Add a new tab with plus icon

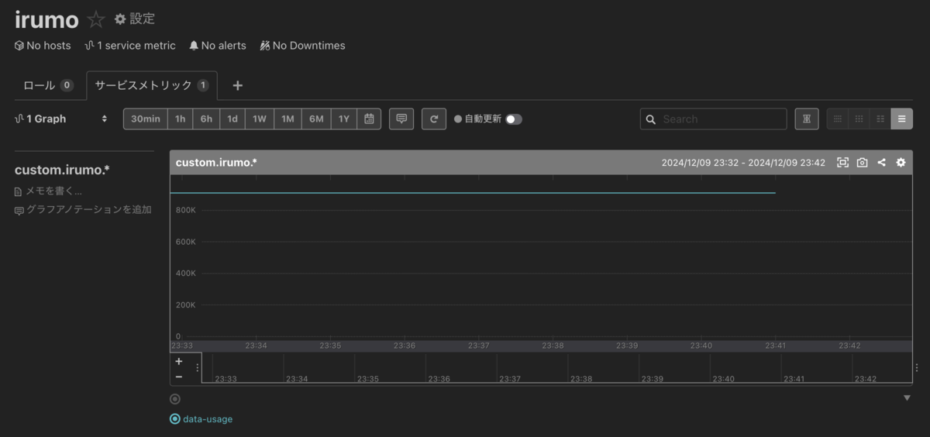tap(237, 85)
